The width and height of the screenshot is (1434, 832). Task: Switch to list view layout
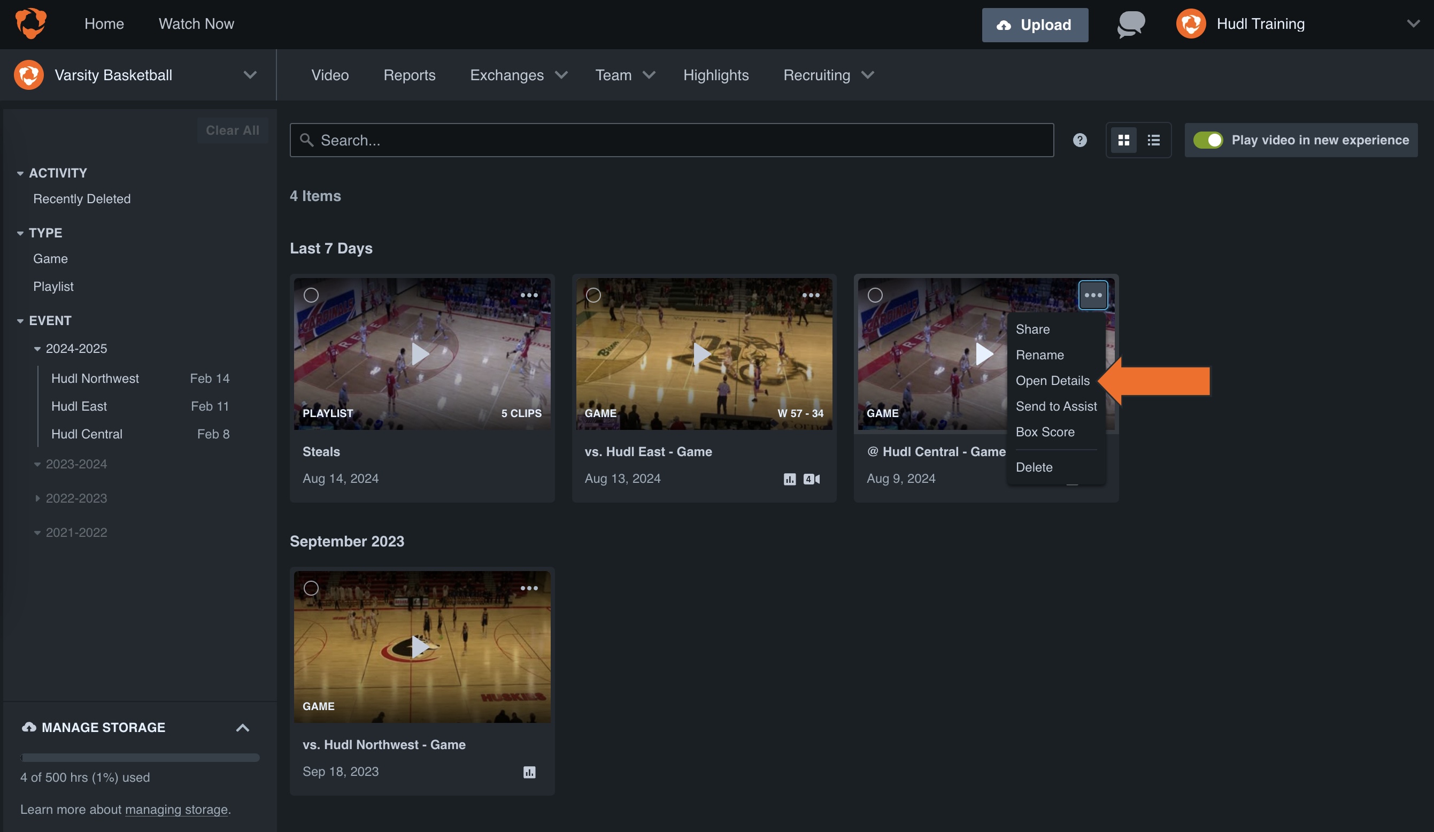click(x=1153, y=140)
